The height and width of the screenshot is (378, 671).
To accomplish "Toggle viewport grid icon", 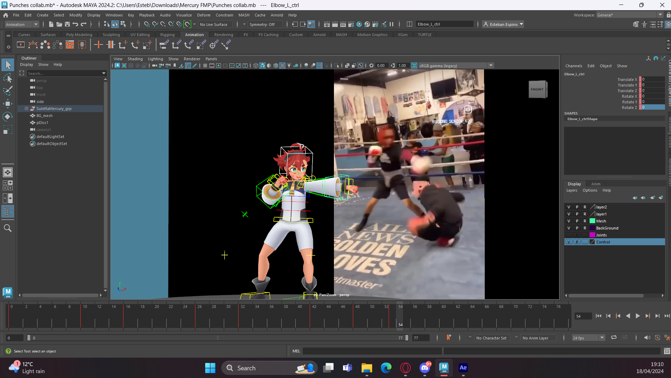I will tap(205, 66).
